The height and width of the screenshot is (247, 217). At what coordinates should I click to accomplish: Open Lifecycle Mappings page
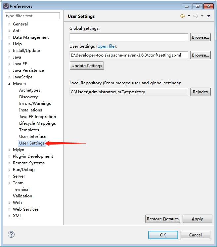tap(37, 123)
